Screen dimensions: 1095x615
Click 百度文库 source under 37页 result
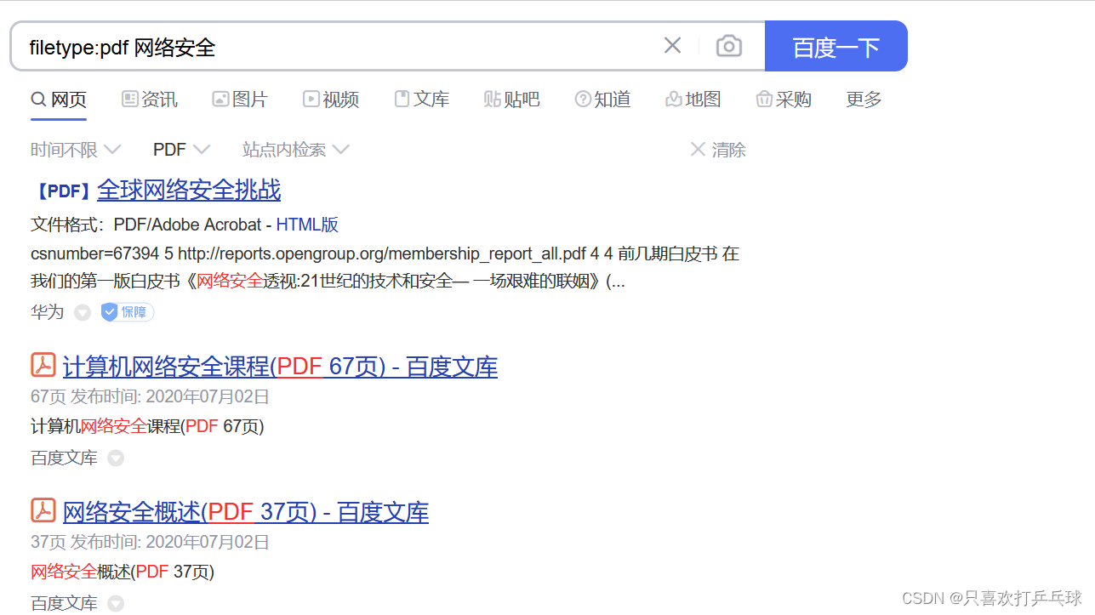(65, 603)
